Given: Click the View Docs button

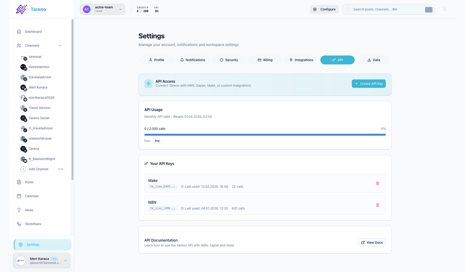Looking at the screenshot, I should [372, 242].
